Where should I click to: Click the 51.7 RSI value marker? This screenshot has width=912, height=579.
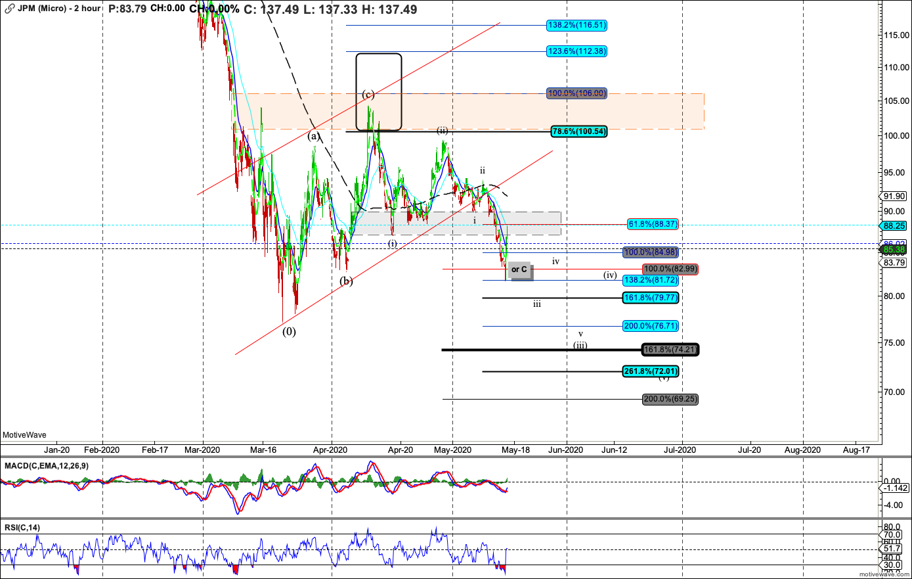[x=892, y=549]
